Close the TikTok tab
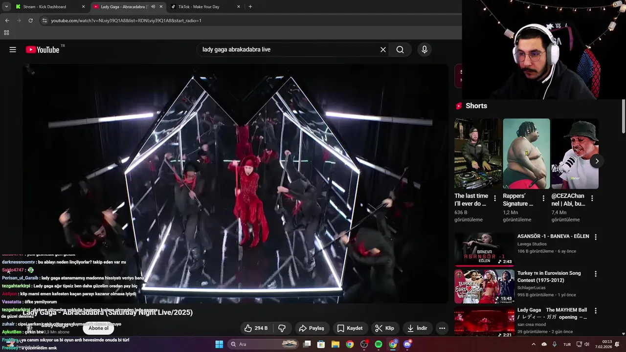 pyautogui.click(x=239, y=7)
